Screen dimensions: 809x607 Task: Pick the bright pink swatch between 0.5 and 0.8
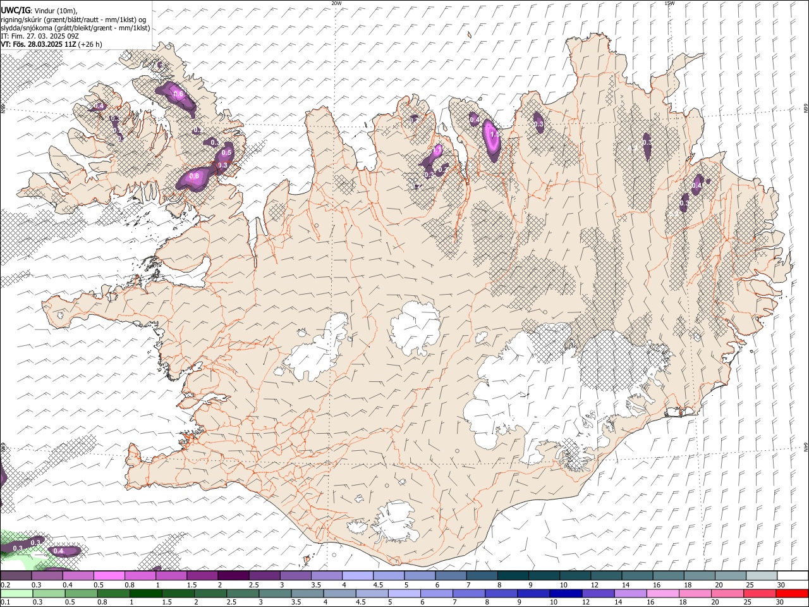click(x=109, y=575)
